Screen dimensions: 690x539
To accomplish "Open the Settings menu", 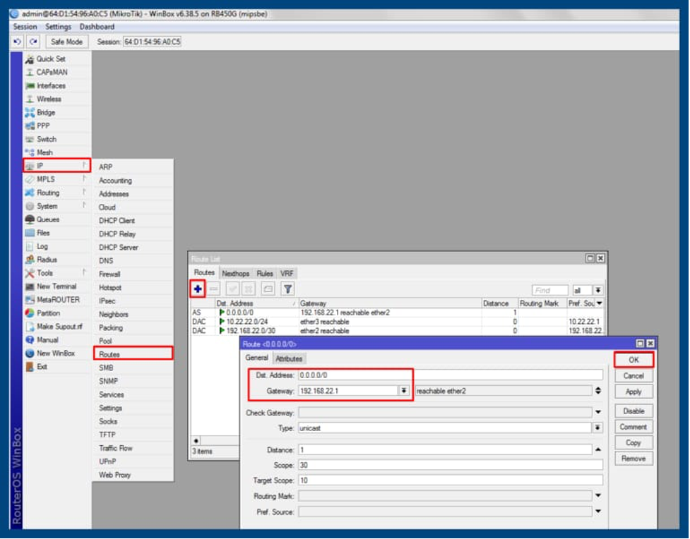I will [58, 27].
